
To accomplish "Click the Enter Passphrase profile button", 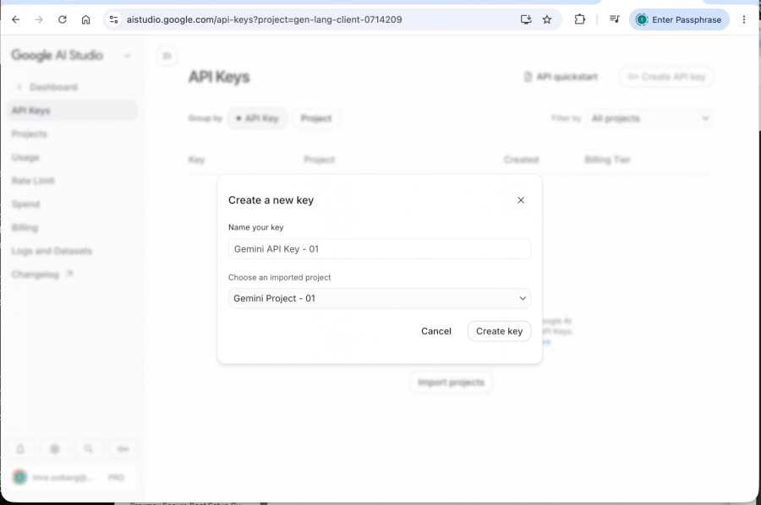I will pyautogui.click(x=679, y=19).
